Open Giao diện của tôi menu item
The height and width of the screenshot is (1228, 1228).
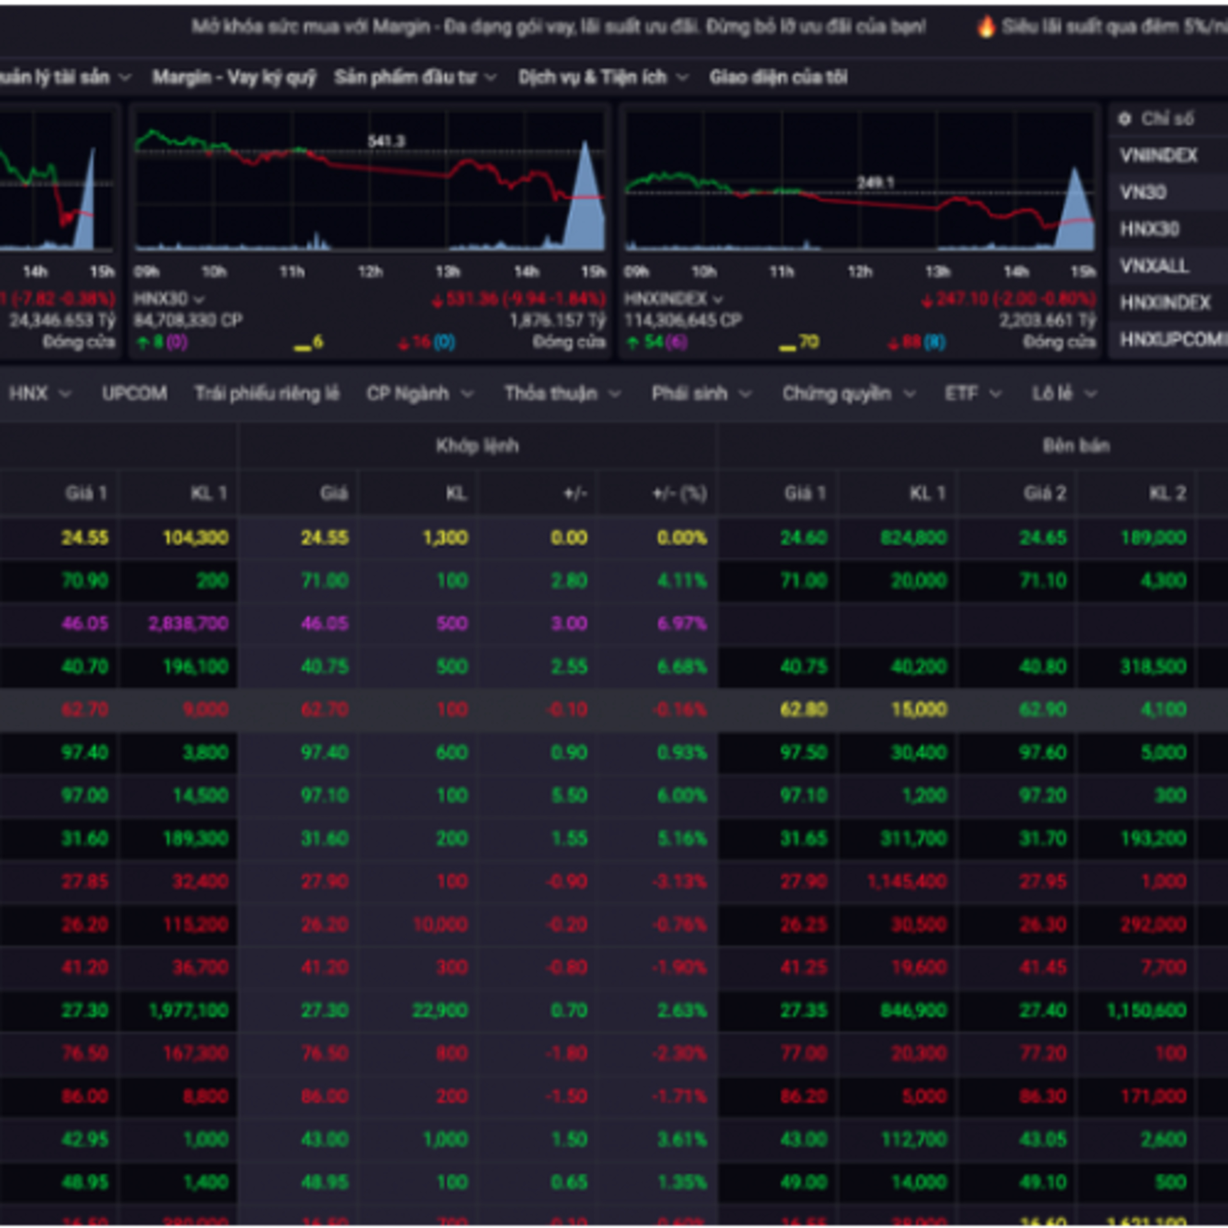click(x=778, y=77)
